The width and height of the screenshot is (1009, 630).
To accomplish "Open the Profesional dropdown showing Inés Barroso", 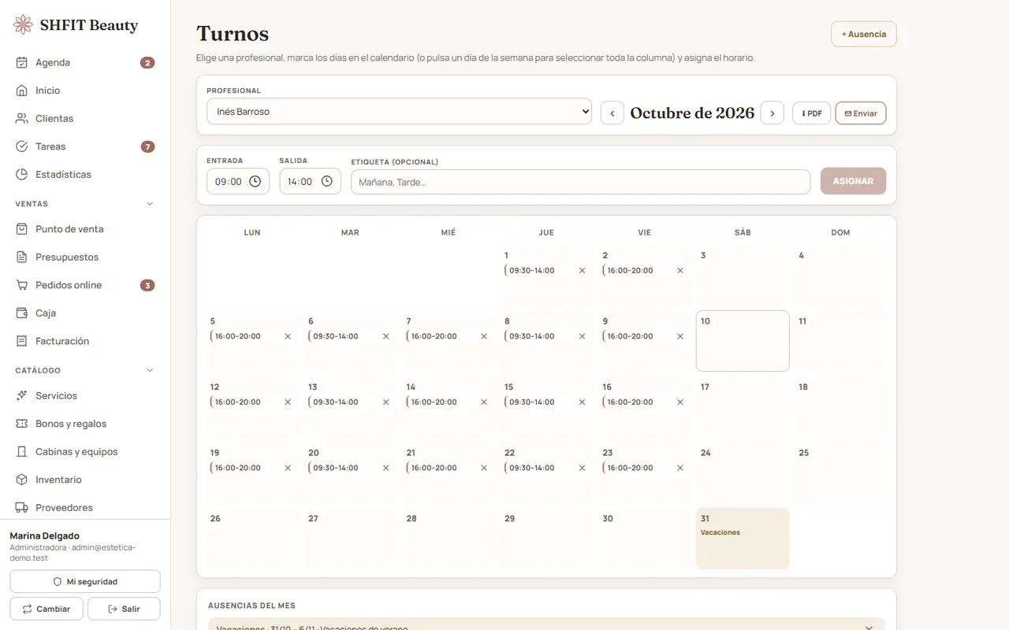I will (x=399, y=112).
